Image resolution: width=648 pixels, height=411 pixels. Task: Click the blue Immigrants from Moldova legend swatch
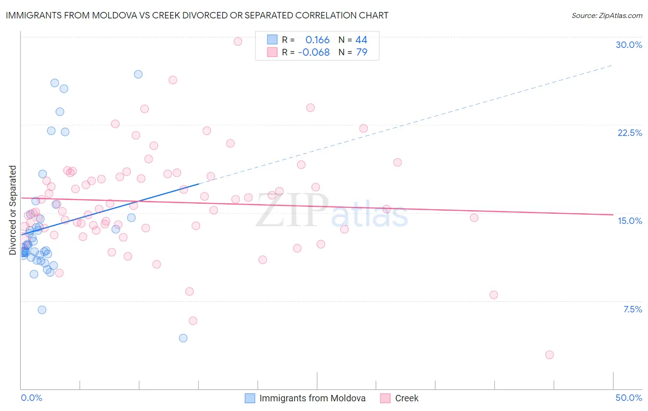[250, 398]
